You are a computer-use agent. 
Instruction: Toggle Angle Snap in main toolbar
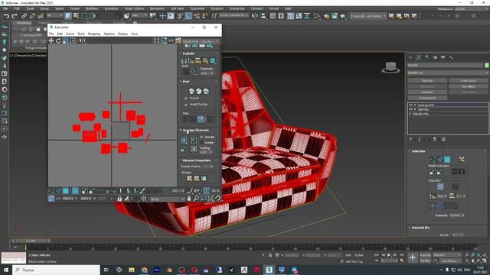[x=188, y=15]
